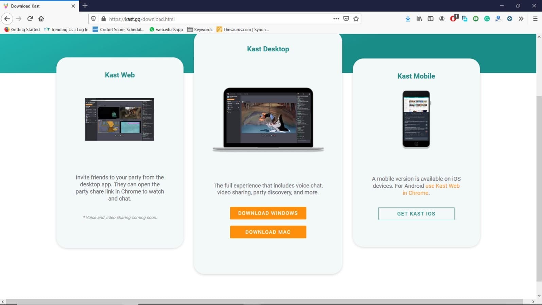Reload the current page
The image size is (542, 305).
[30, 19]
